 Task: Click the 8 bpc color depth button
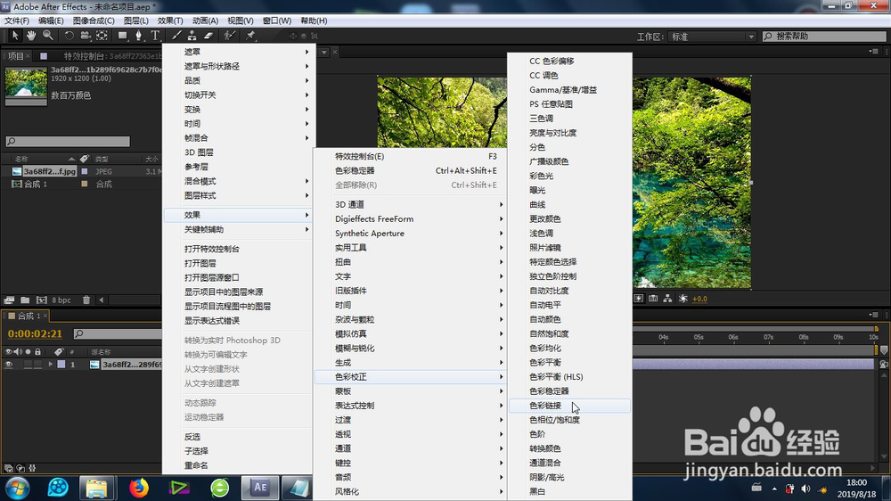[61, 300]
